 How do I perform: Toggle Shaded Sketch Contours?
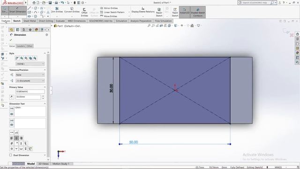tap(198, 12)
